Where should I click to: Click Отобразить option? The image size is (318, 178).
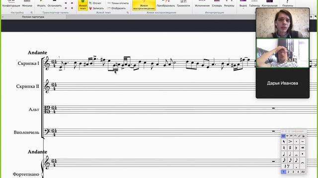(x=117, y=8)
